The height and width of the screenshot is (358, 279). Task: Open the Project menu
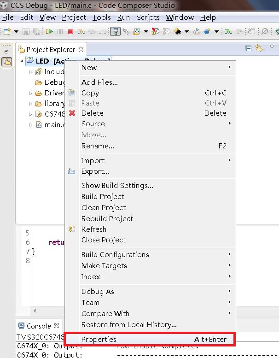click(x=74, y=18)
